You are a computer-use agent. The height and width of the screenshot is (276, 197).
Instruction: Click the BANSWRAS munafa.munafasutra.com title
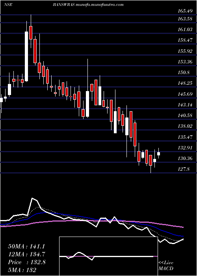88,5
